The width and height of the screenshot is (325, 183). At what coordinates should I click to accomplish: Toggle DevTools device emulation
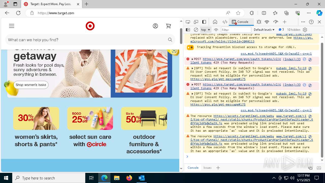[196, 22]
